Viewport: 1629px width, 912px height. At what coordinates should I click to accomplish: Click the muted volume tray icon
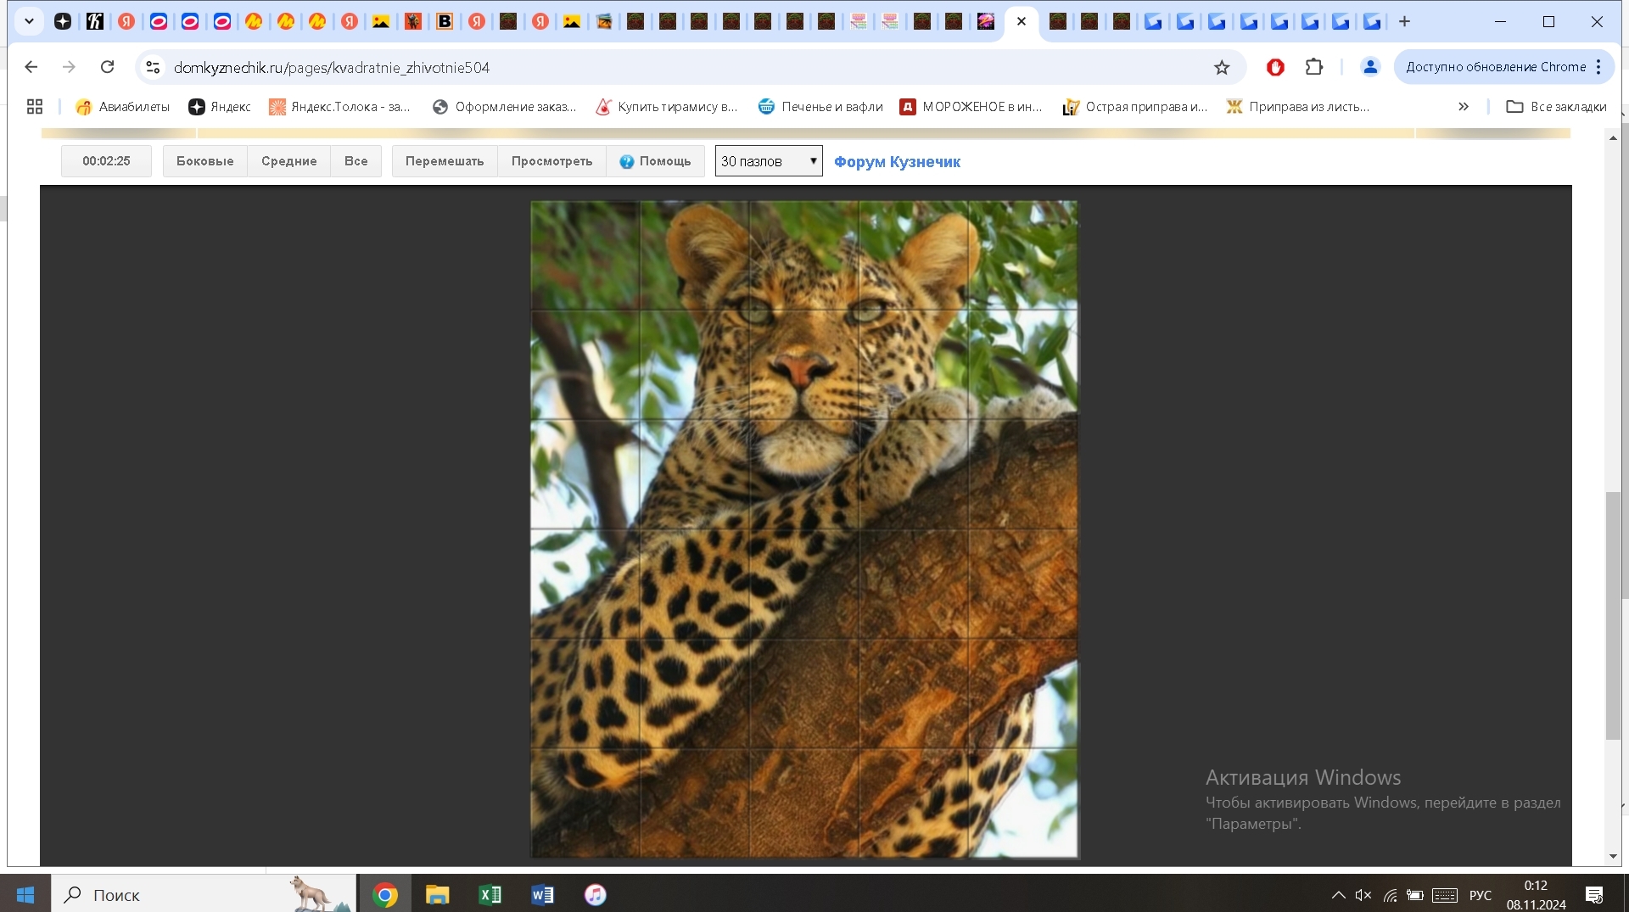[x=1363, y=895]
